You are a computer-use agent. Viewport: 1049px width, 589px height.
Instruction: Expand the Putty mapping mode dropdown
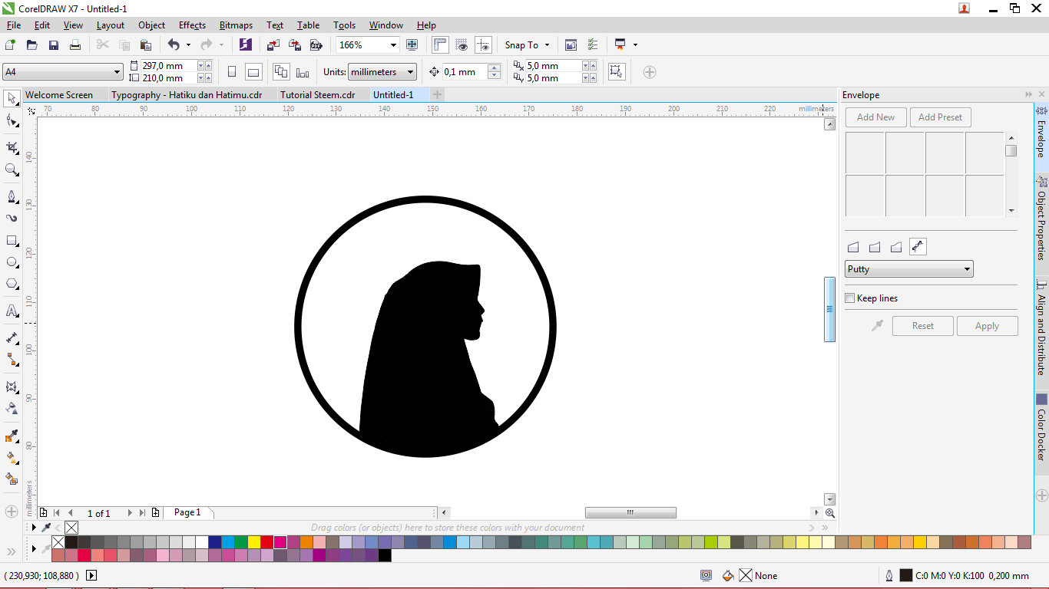967,269
